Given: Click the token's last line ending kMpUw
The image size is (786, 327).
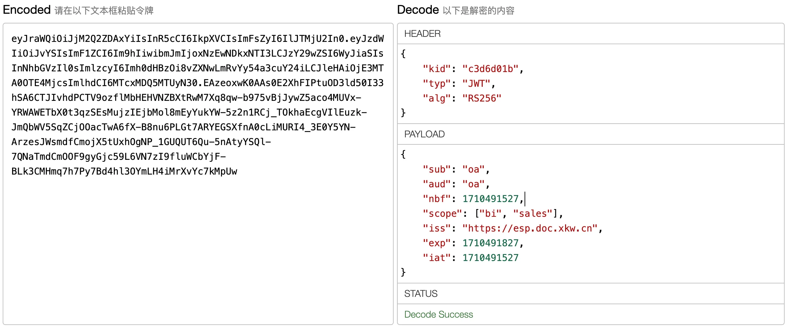Looking at the screenshot, I should 124,172.
